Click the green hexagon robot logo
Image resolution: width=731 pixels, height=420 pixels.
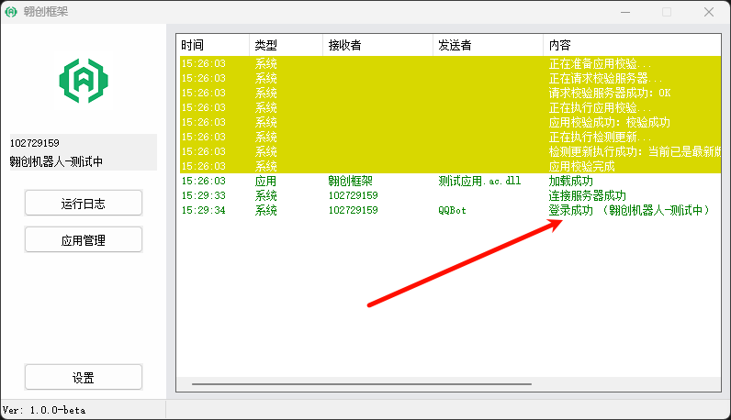(84, 80)
